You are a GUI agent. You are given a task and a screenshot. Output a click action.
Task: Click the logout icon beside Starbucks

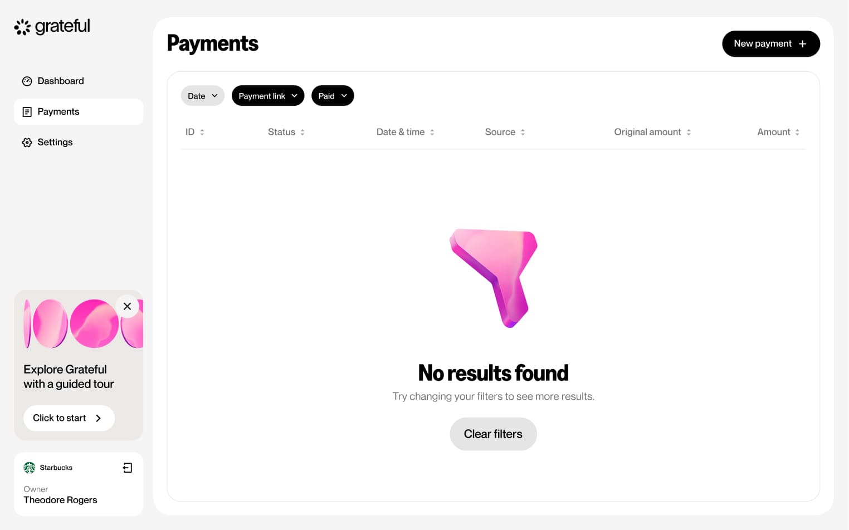pos(128,468)
